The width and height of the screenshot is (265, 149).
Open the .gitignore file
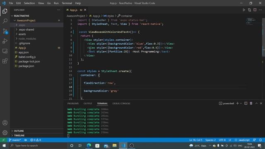coord(24,43)
